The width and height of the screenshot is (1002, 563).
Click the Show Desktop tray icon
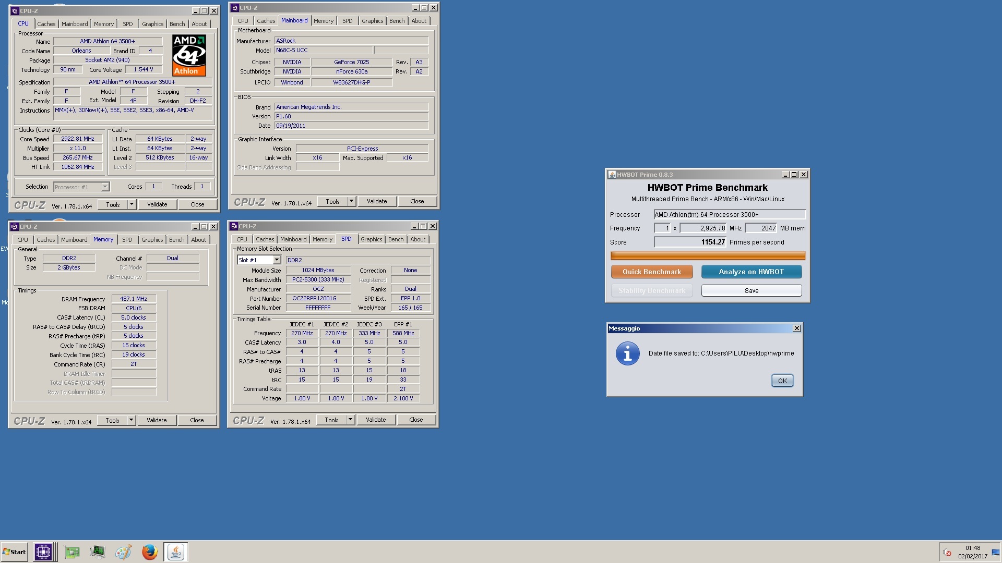tap(996, 553)
